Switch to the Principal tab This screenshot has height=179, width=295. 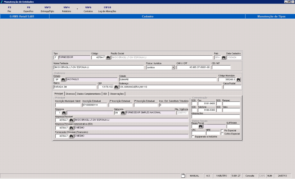[x=59, y=93]
